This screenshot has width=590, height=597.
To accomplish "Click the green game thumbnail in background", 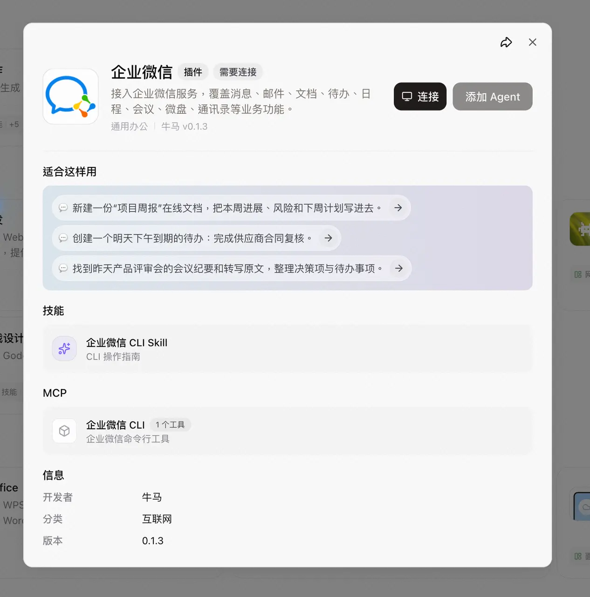I will pos(580,229).
